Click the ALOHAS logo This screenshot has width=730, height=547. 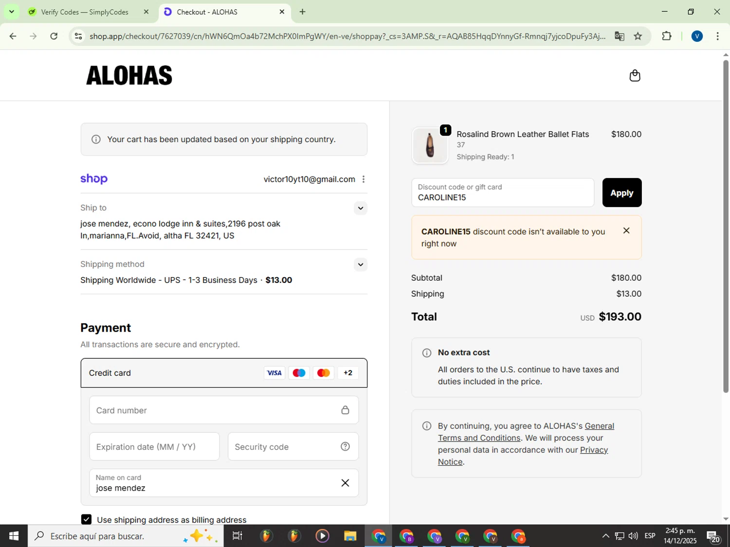(x=129, y=75)
